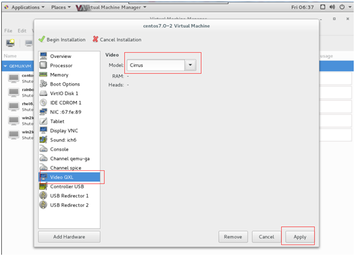Click the Video QXL monitor icon
The image size is (355, 256).
[43, 177]
